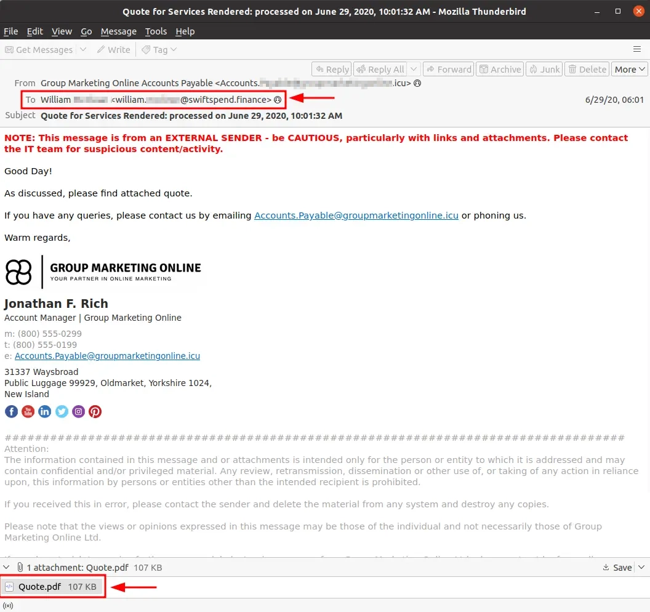Open the File menu

pos(11,31)
